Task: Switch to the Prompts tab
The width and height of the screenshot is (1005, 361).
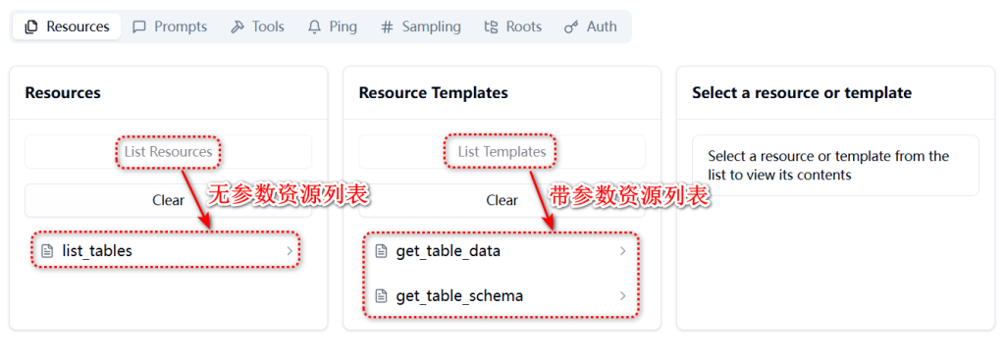Action: coord(170,26)
